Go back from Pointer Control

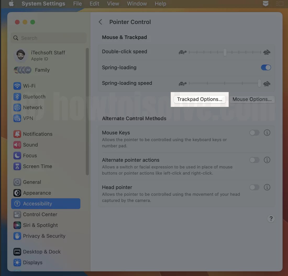(101, 22)
